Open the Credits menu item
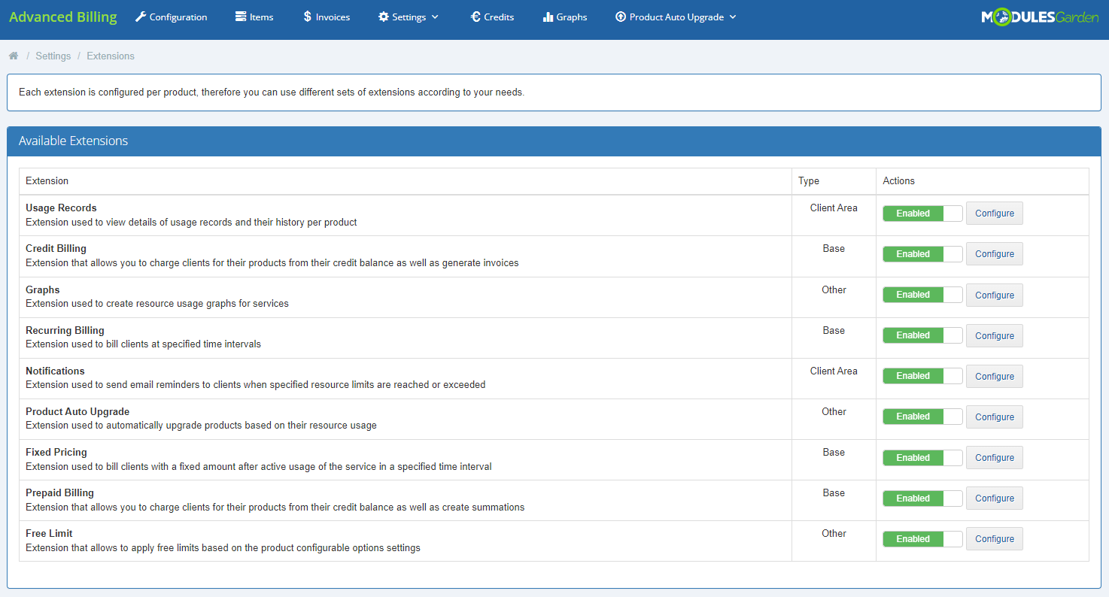Image resolution: width=1109 pixels, height=597 pixels. tap(499, 17)
